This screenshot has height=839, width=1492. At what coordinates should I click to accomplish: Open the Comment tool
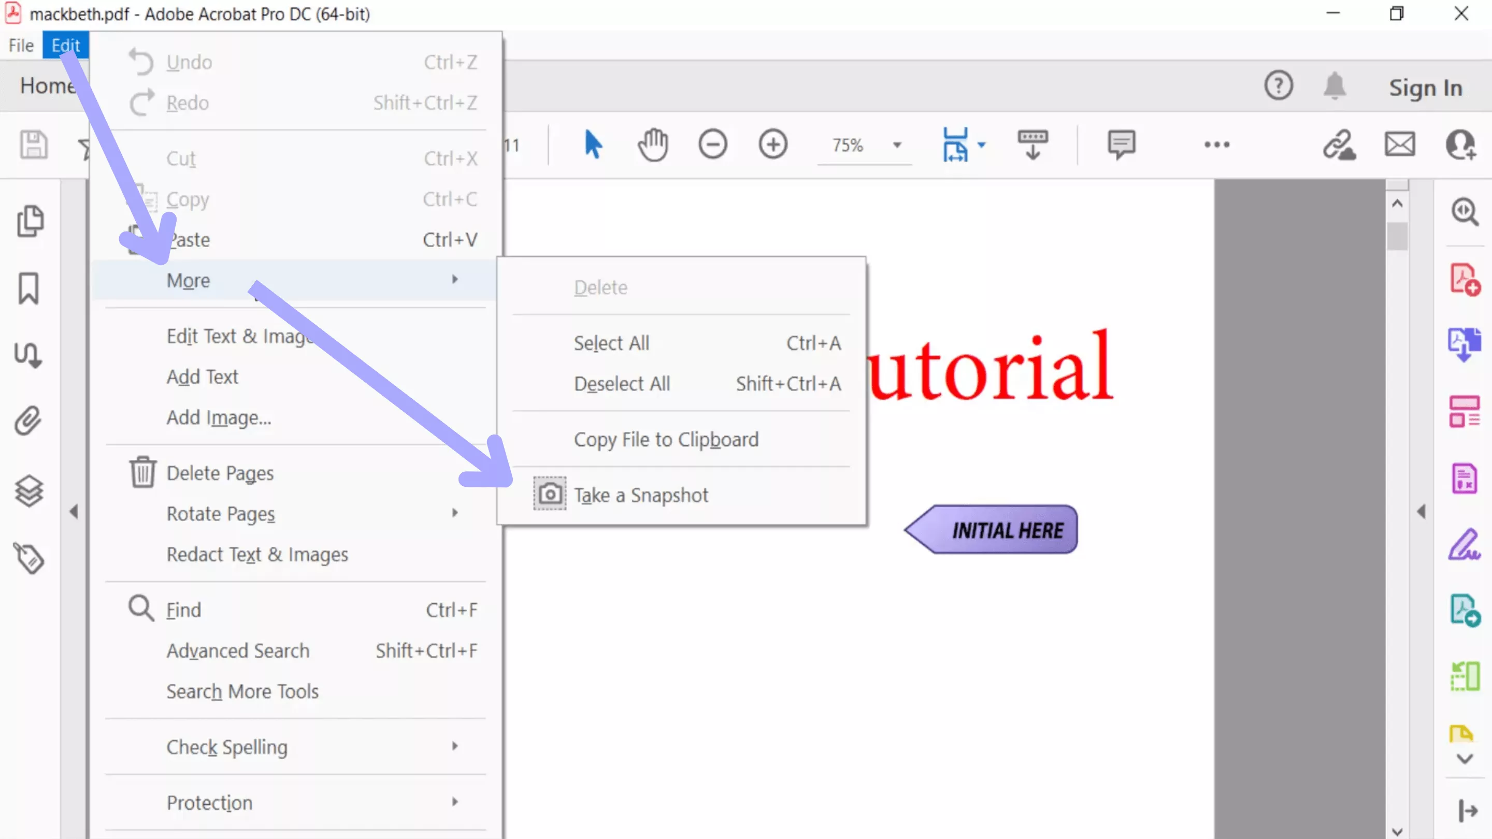pos(1120,144)
